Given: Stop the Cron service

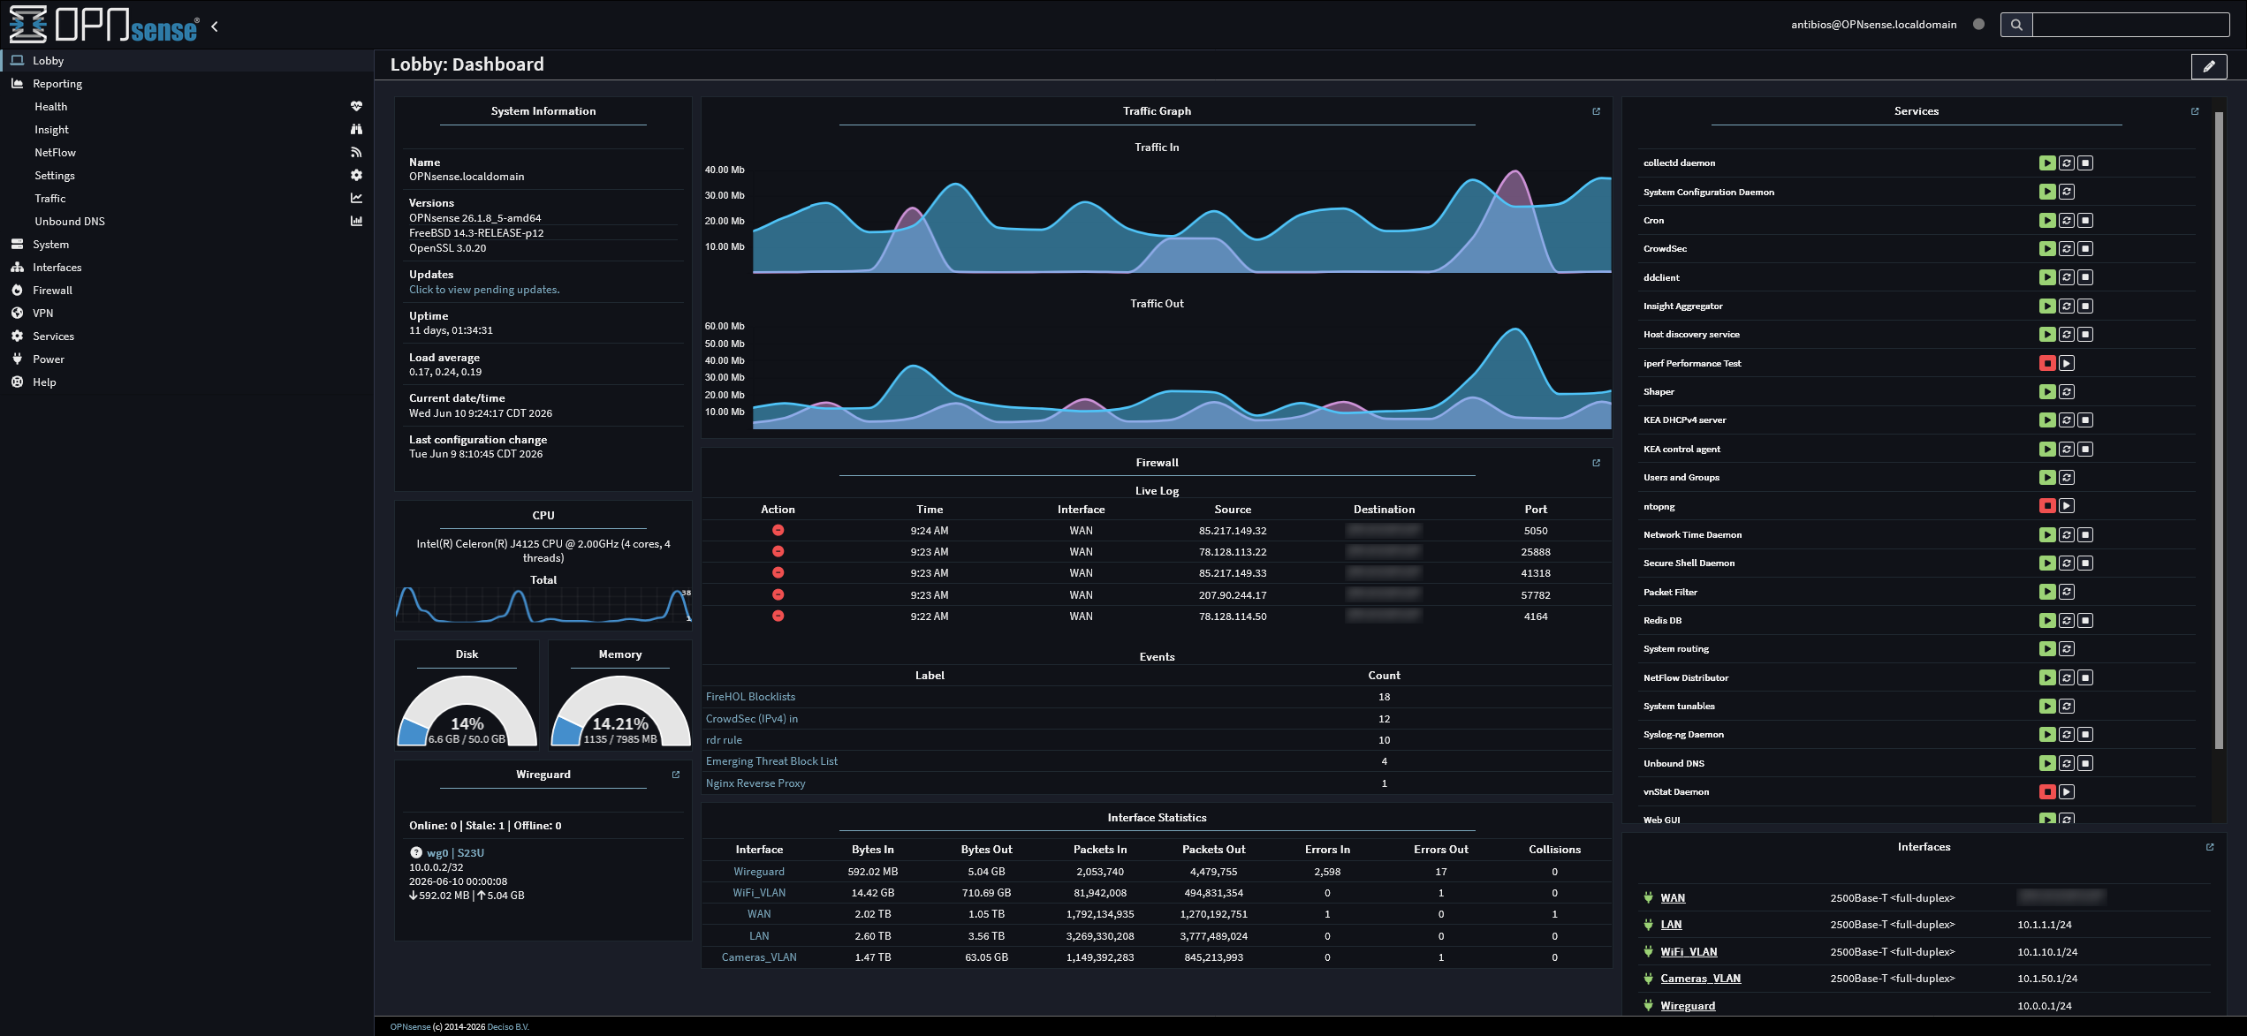Looking at the screenshot, I should (2085, 221).
